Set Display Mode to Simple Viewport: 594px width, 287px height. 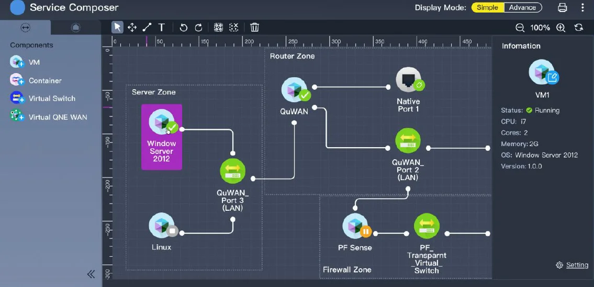pyautogui.click(x=487, y=7)
